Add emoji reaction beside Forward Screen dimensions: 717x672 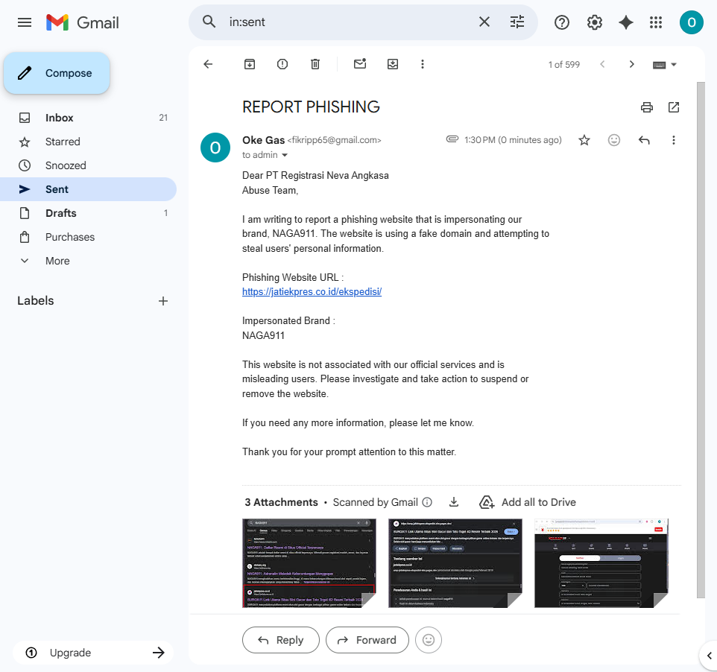[x=429, y=640]
